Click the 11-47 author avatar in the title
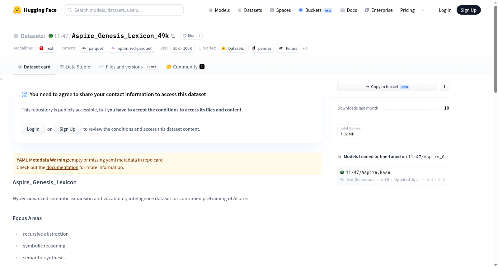 (51, 36)
